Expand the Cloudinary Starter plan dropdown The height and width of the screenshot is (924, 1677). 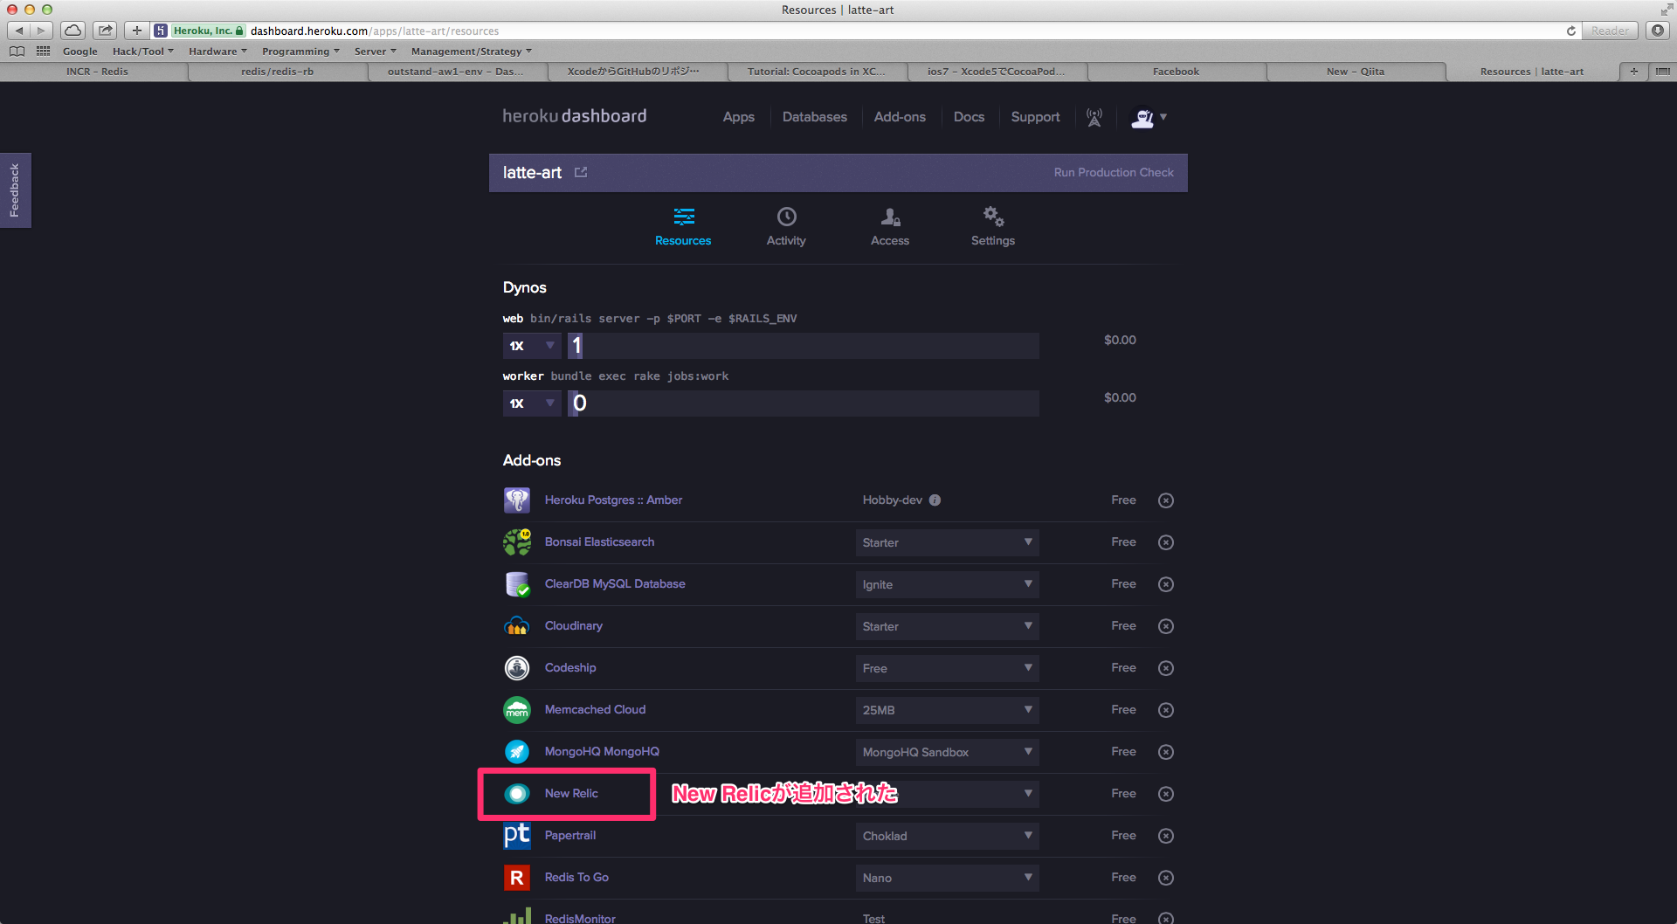[948, 626]
